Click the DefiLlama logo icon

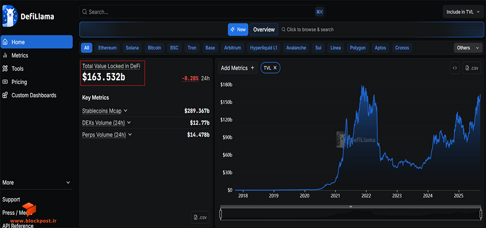pos(9,16)
